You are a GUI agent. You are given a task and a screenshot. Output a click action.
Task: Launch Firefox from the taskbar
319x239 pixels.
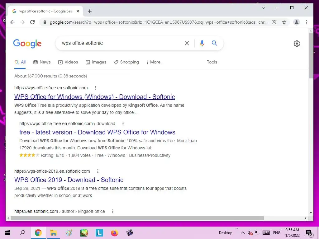[115, 233]
